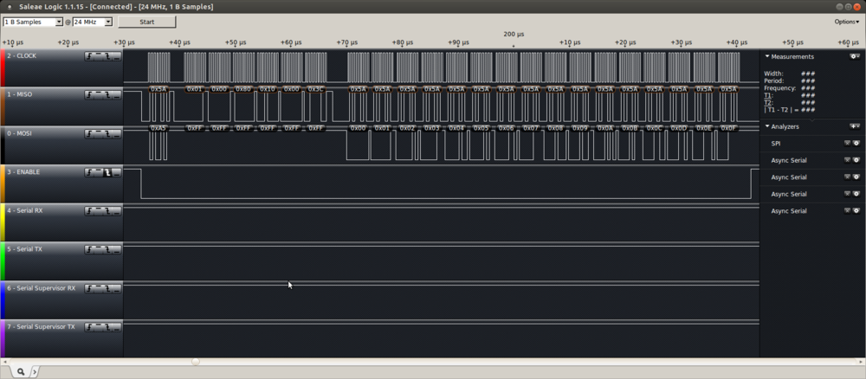
Task: Open the SPI analyzer settings gear
Action: click(x=856, y=143)
